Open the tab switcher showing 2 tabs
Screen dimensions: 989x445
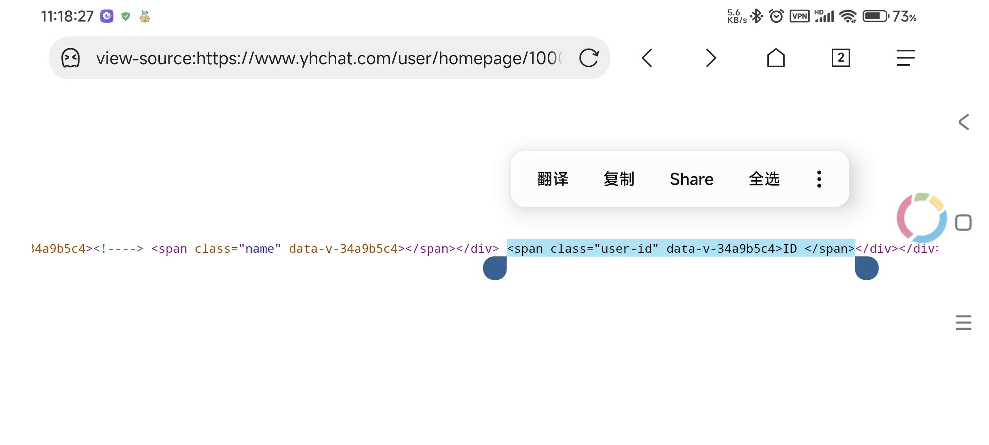841,58
